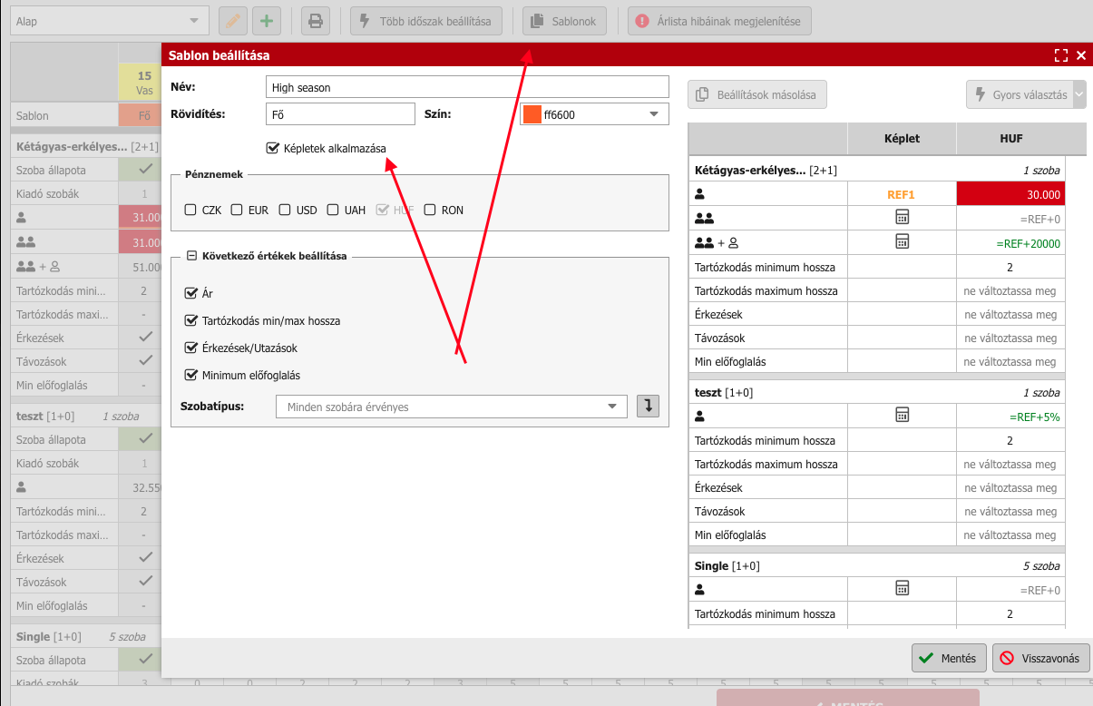
Task: Open the Gyors választás dropdown arrow
Action: [x=1078, y=94]
